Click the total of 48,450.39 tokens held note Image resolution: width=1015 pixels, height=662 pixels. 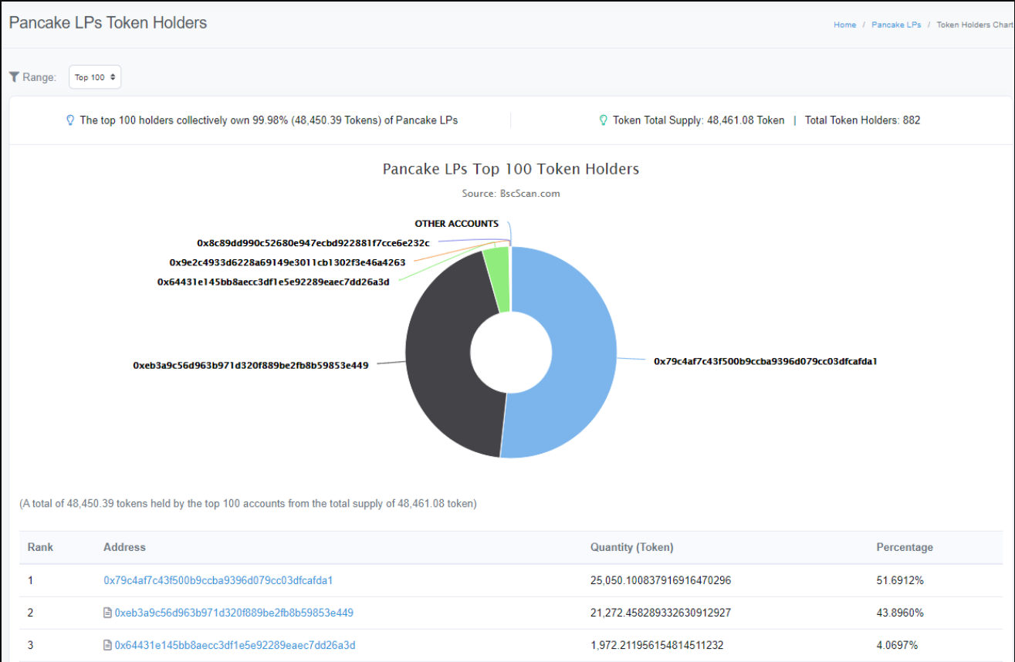pyautogui.click(x=248, y=504)
